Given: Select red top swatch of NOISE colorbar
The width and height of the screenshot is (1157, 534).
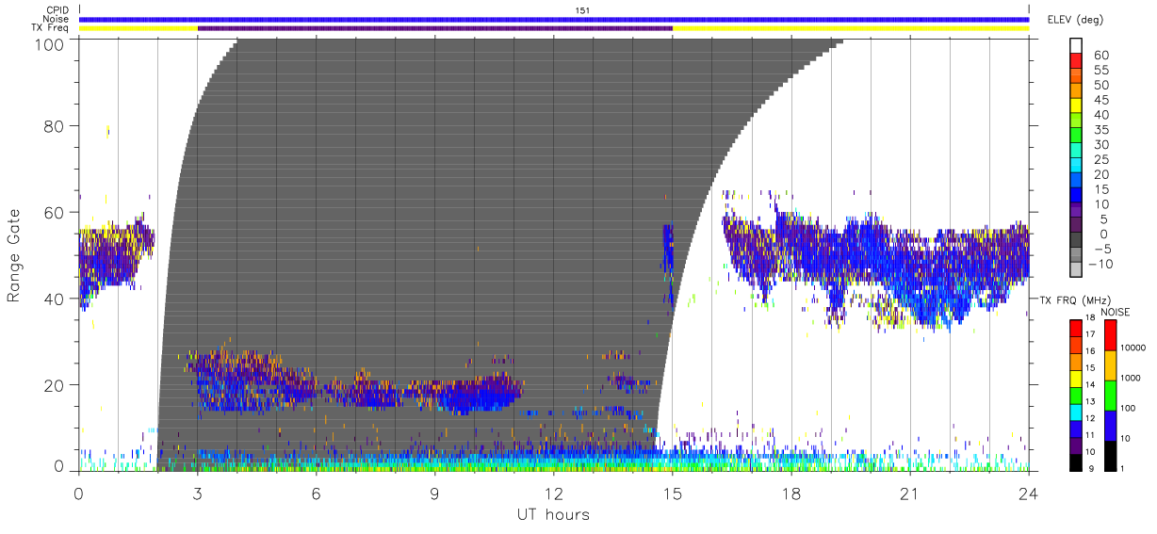Looking at the screenshot, I should 1111,334.
